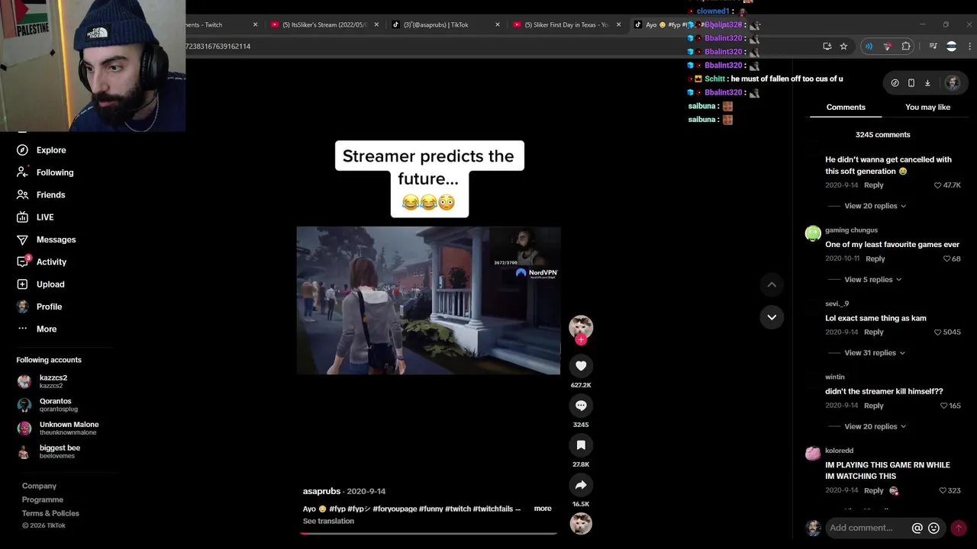
Task: Switch to Sliker First Day in Texas tab
Action: (566, 24)
